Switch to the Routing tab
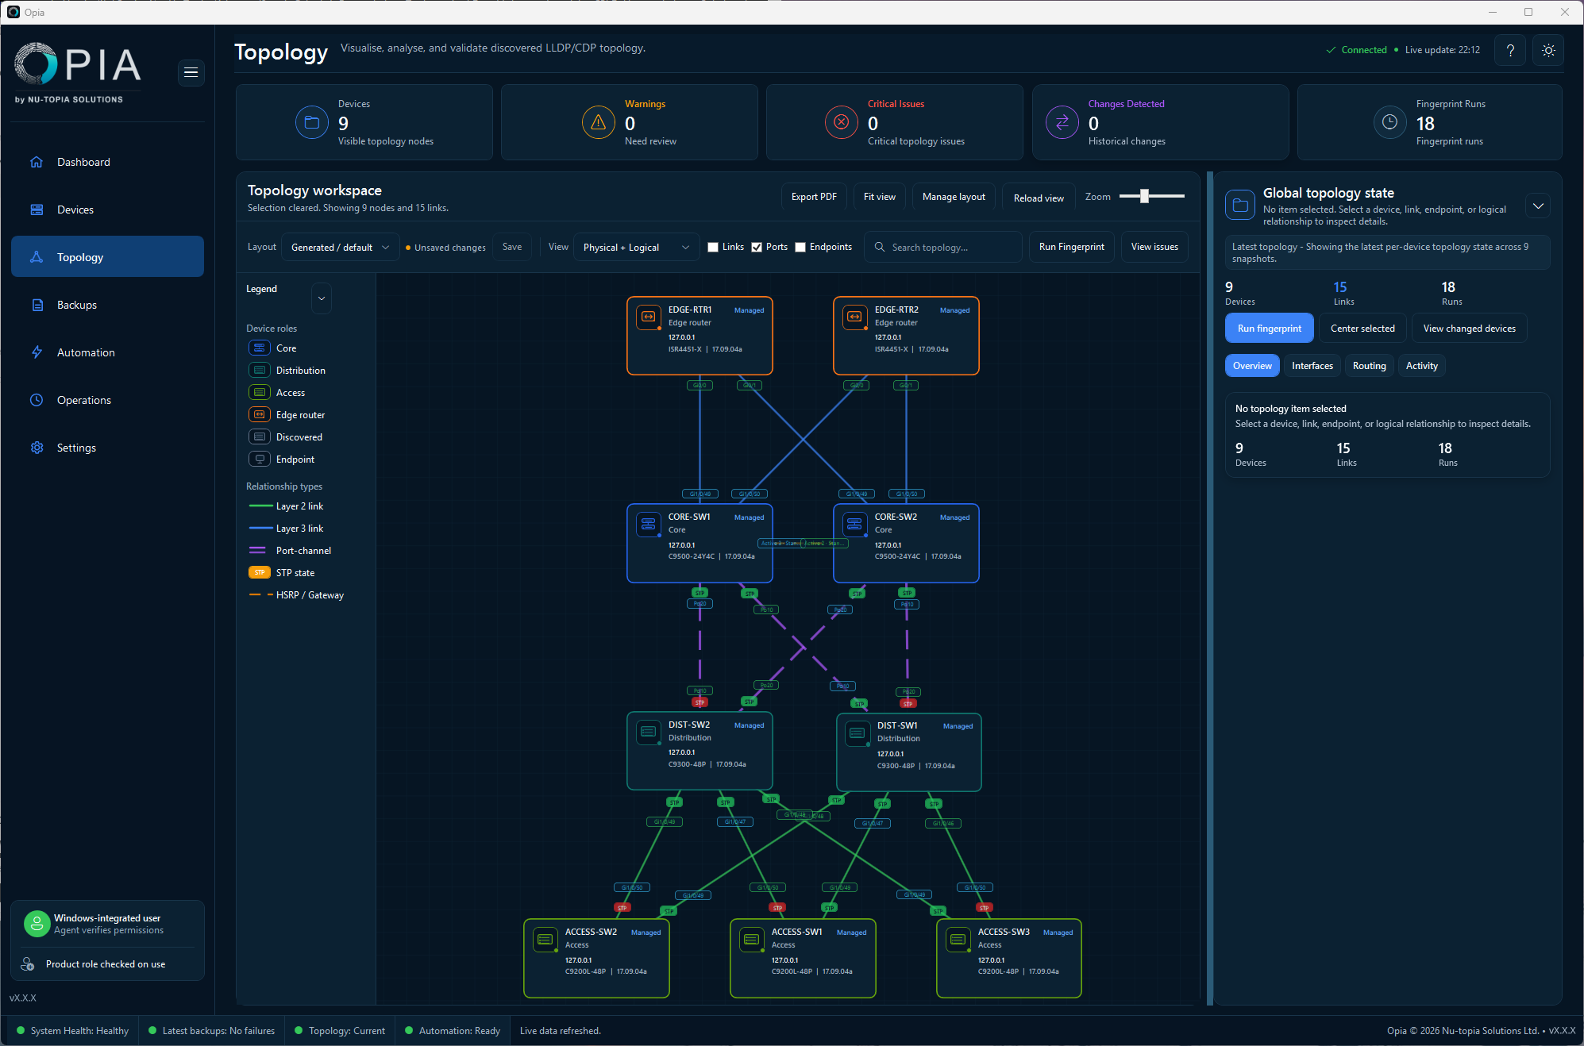 point(1369,366)
